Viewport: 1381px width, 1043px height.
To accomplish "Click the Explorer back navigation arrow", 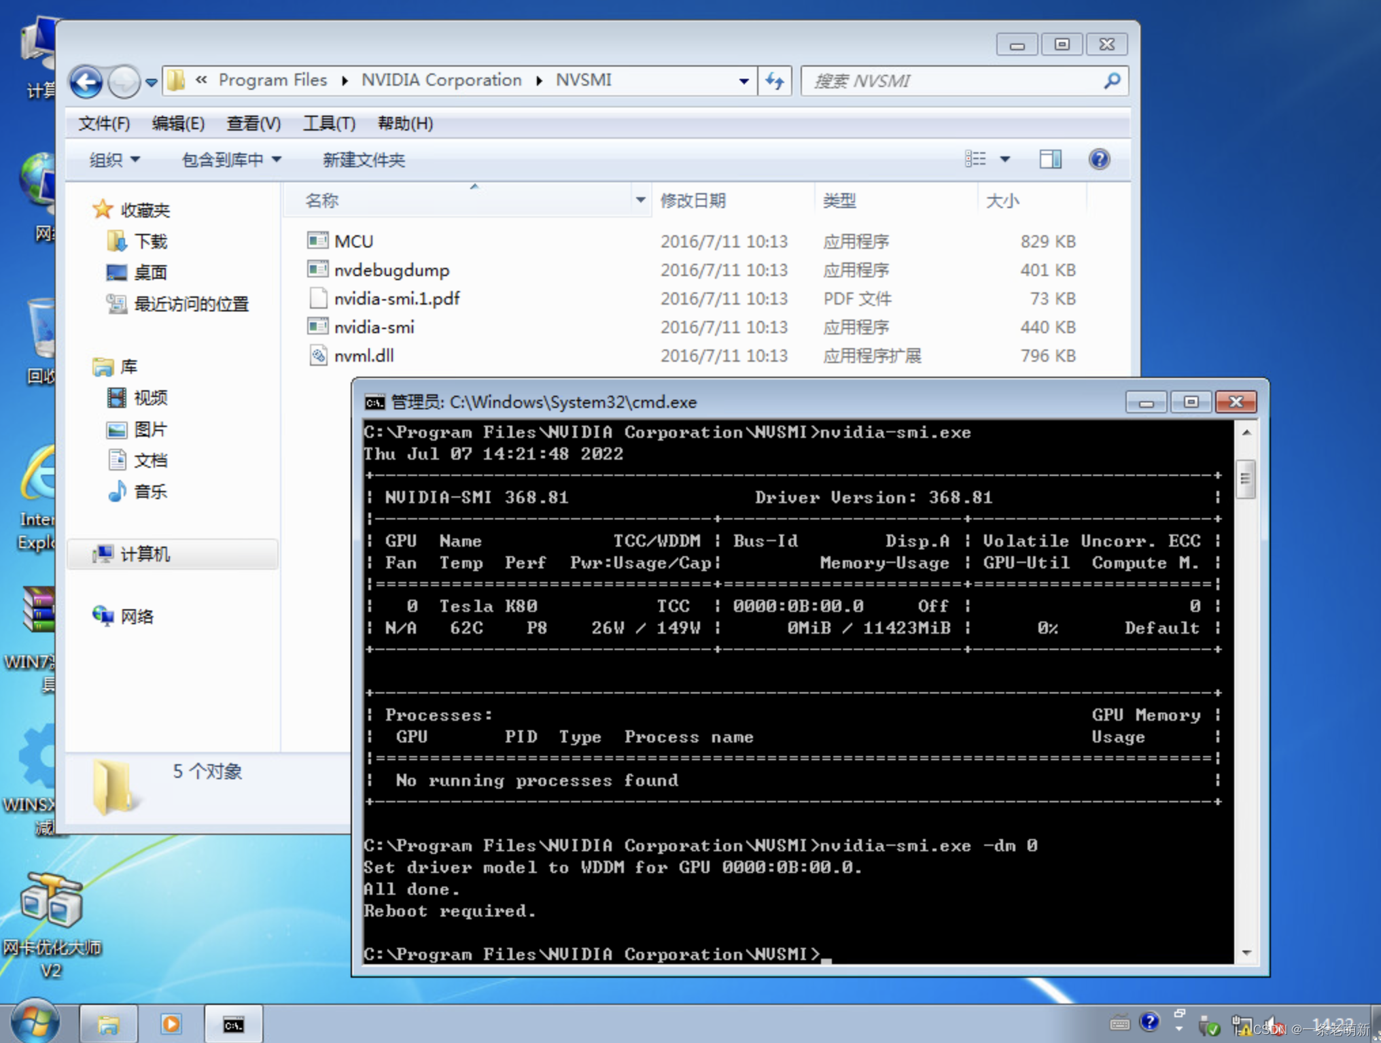I will (86, 82).
